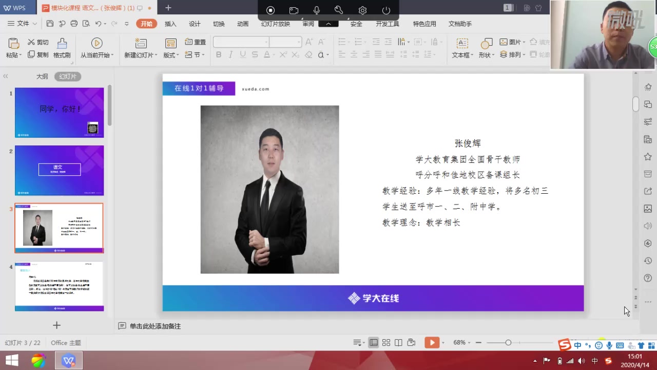
Task: Click the microphone icon on recording toolbar
Action: point(317,10)
